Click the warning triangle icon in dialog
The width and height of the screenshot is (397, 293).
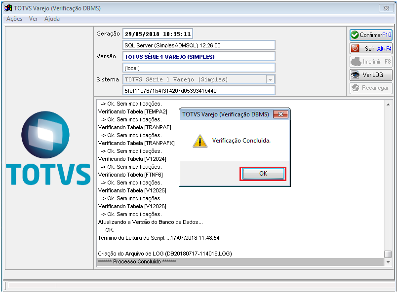click(x=200, y=141)
